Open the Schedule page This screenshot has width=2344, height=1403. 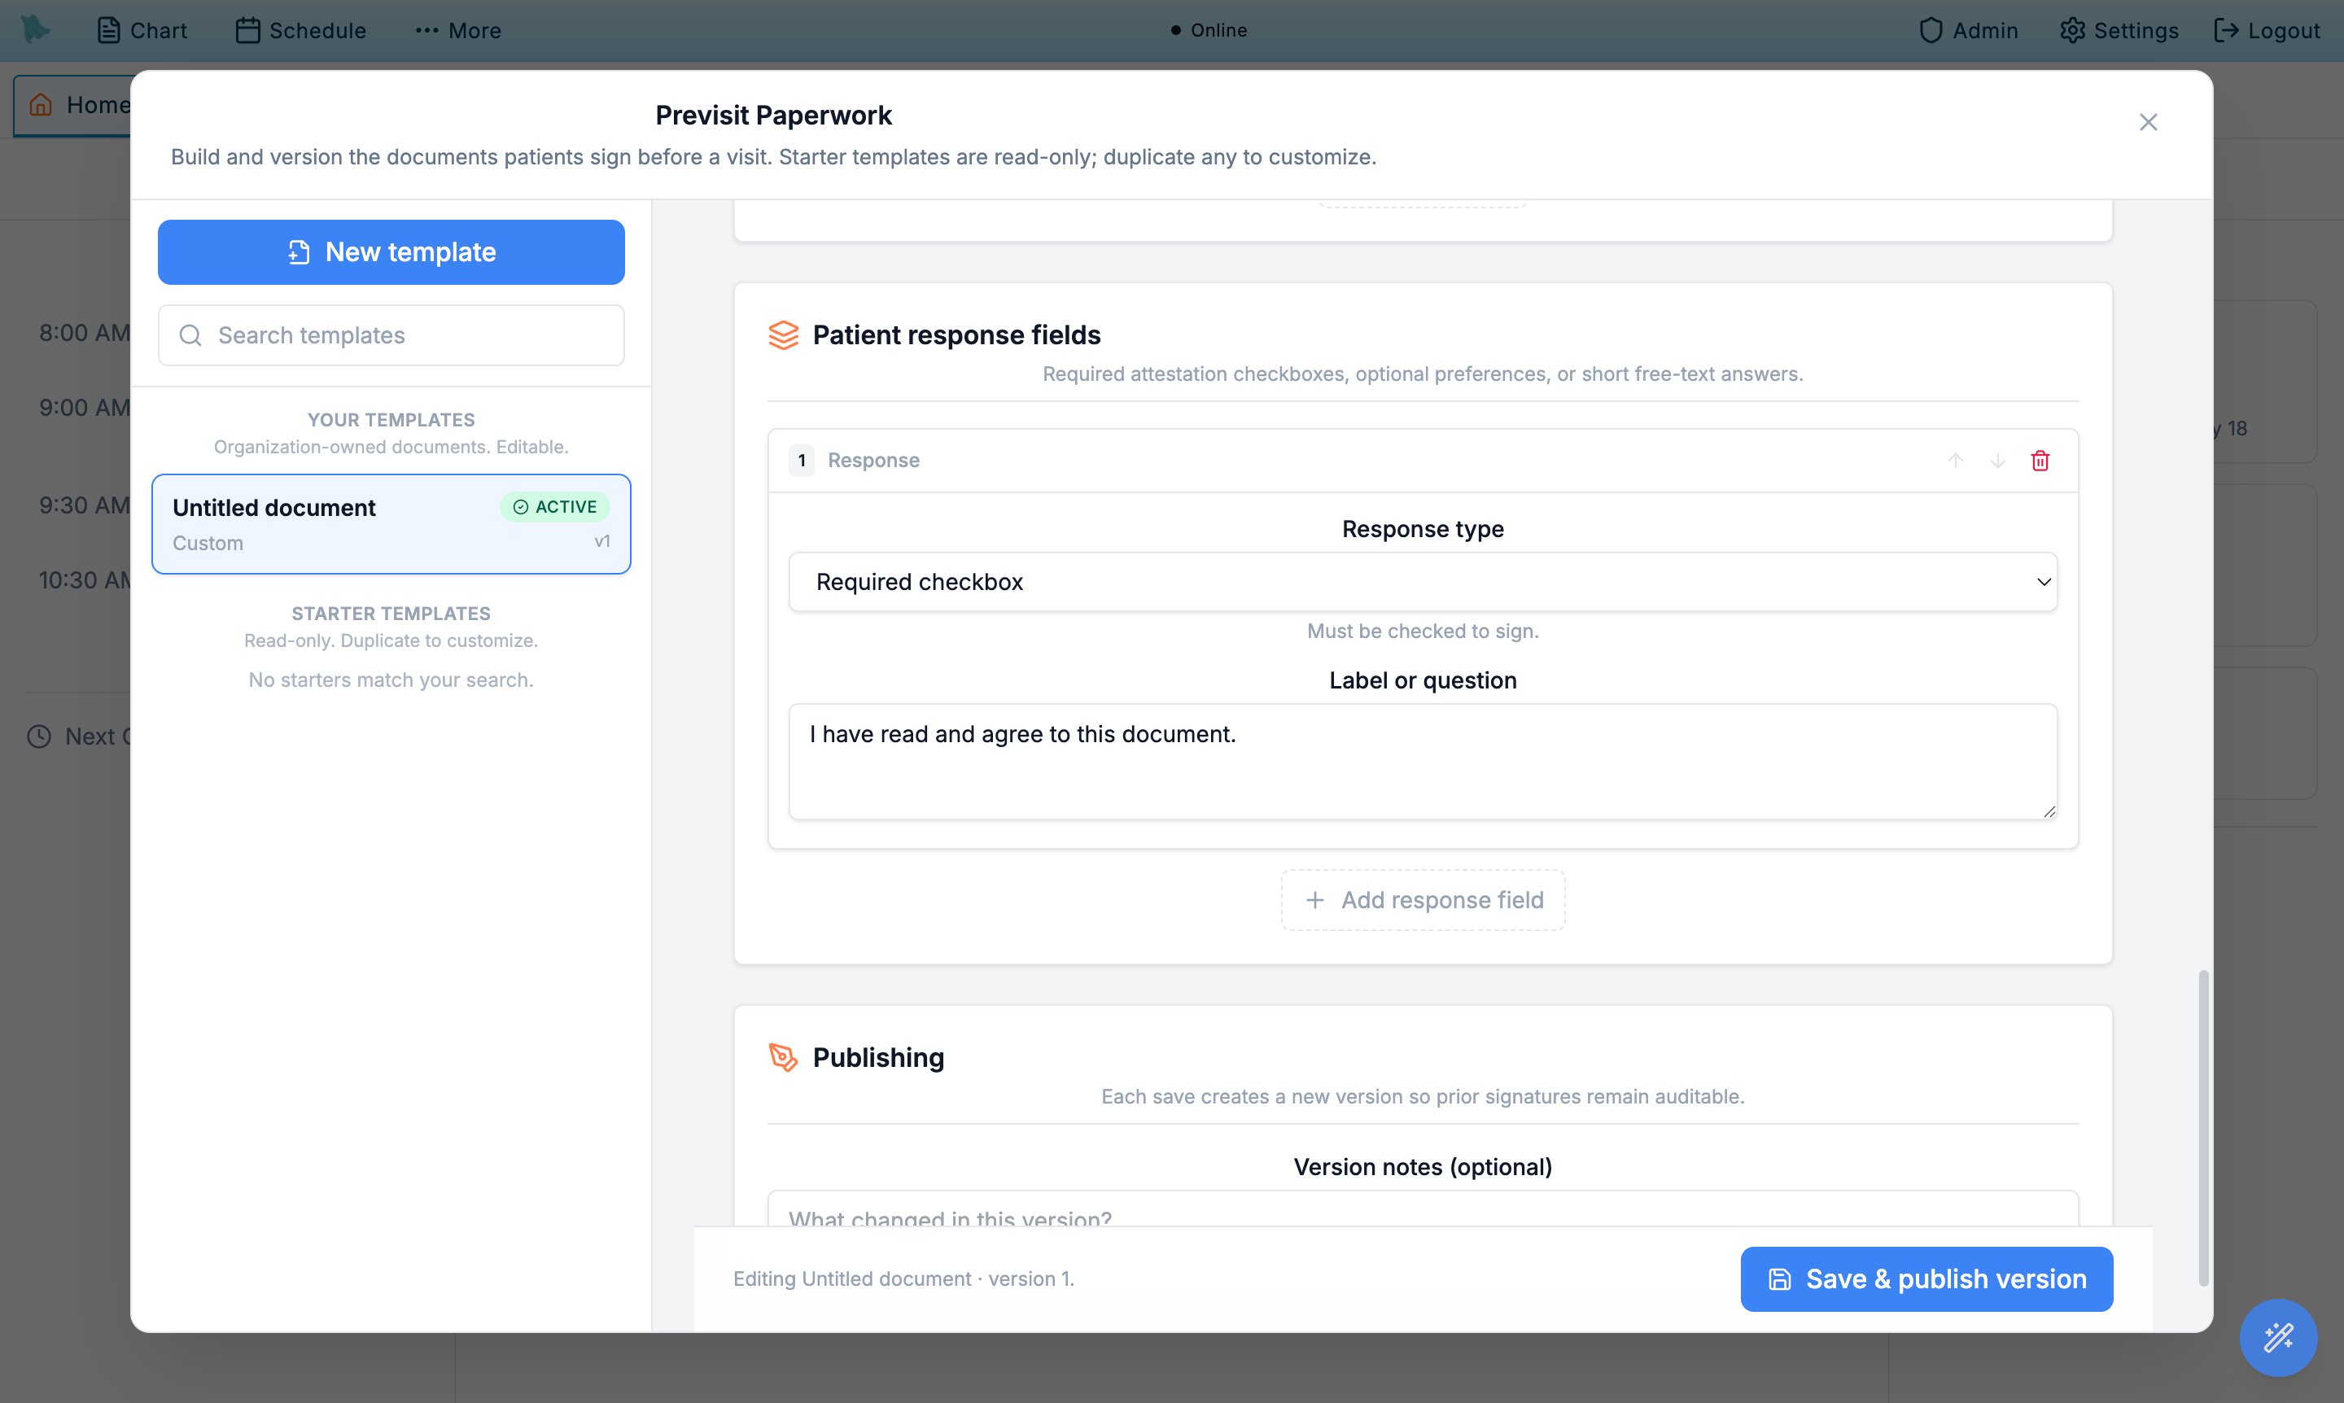pyautogui.click(x=300, y=30)
